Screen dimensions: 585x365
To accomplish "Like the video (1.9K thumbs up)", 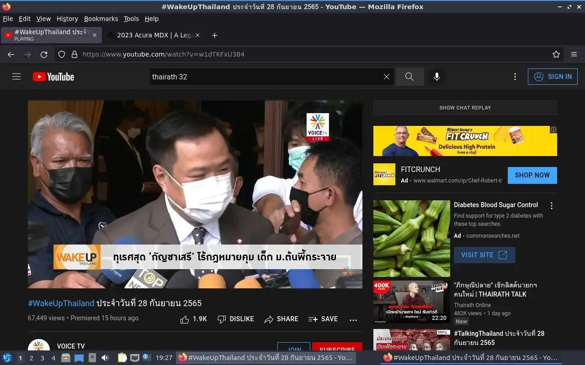I will point(194,319).
